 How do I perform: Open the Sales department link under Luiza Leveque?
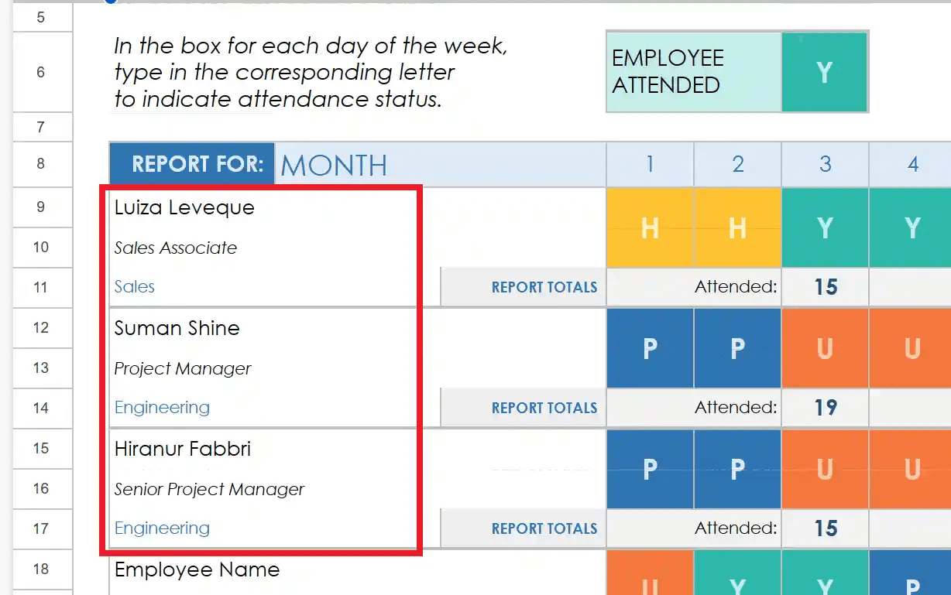click(x=134, y=286)
